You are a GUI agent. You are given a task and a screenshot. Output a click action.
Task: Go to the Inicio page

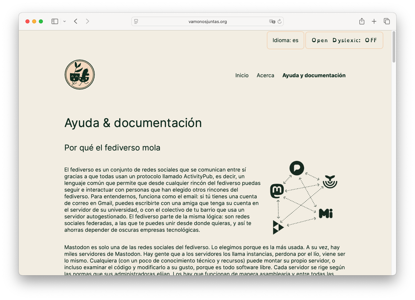click(242, 75)
